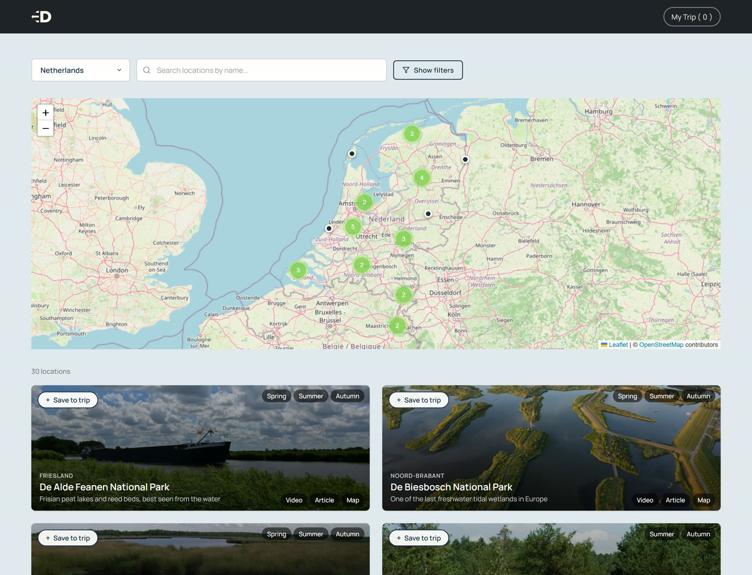Open the Article for De Biesbosch
This screenshot has height=575, width=752.
pos(675,500)
